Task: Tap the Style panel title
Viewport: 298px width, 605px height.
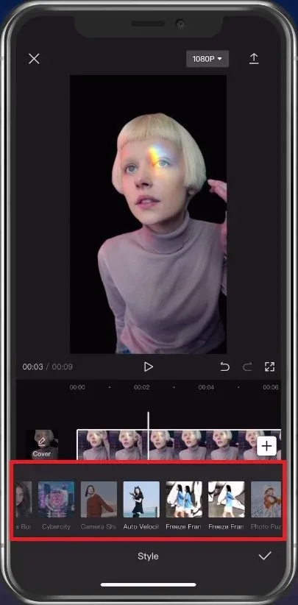Action: point(148,556)
